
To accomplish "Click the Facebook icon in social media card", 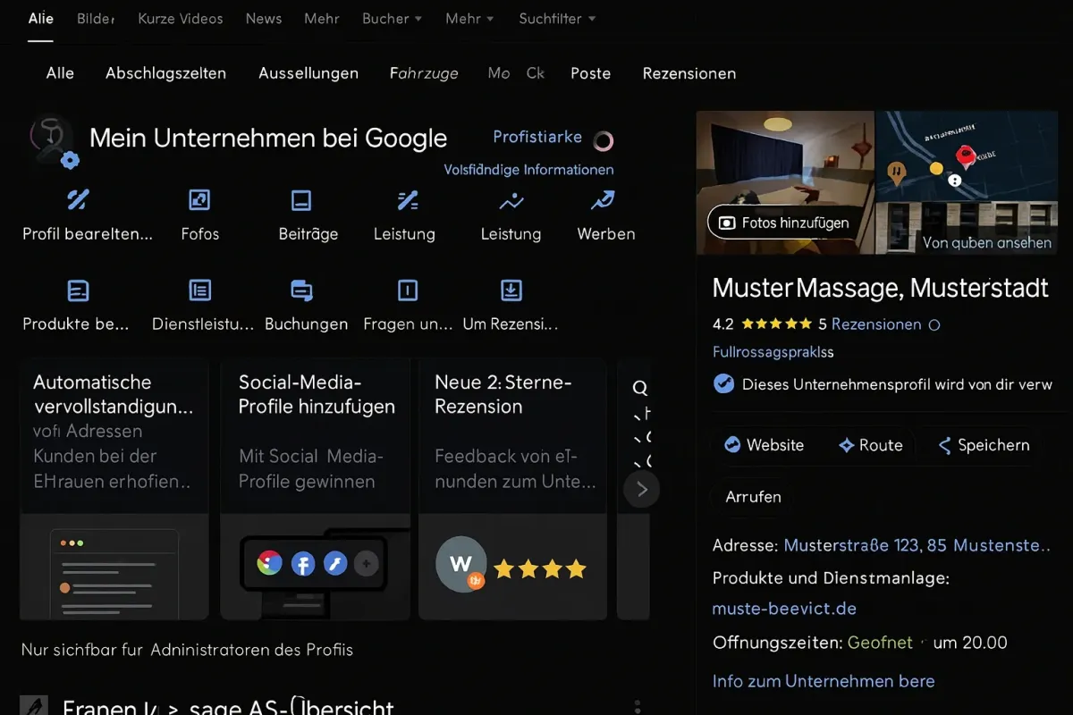I will pos(303,564).
